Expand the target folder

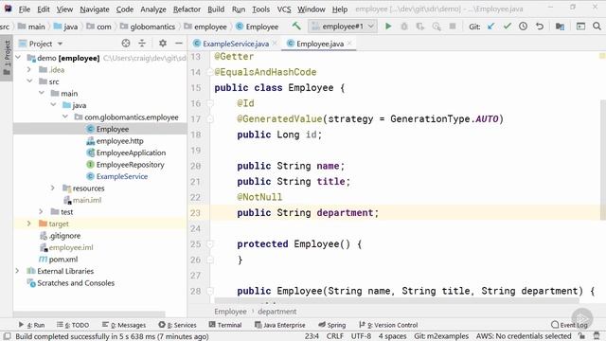pyautogui.click(x=29, y=224)
